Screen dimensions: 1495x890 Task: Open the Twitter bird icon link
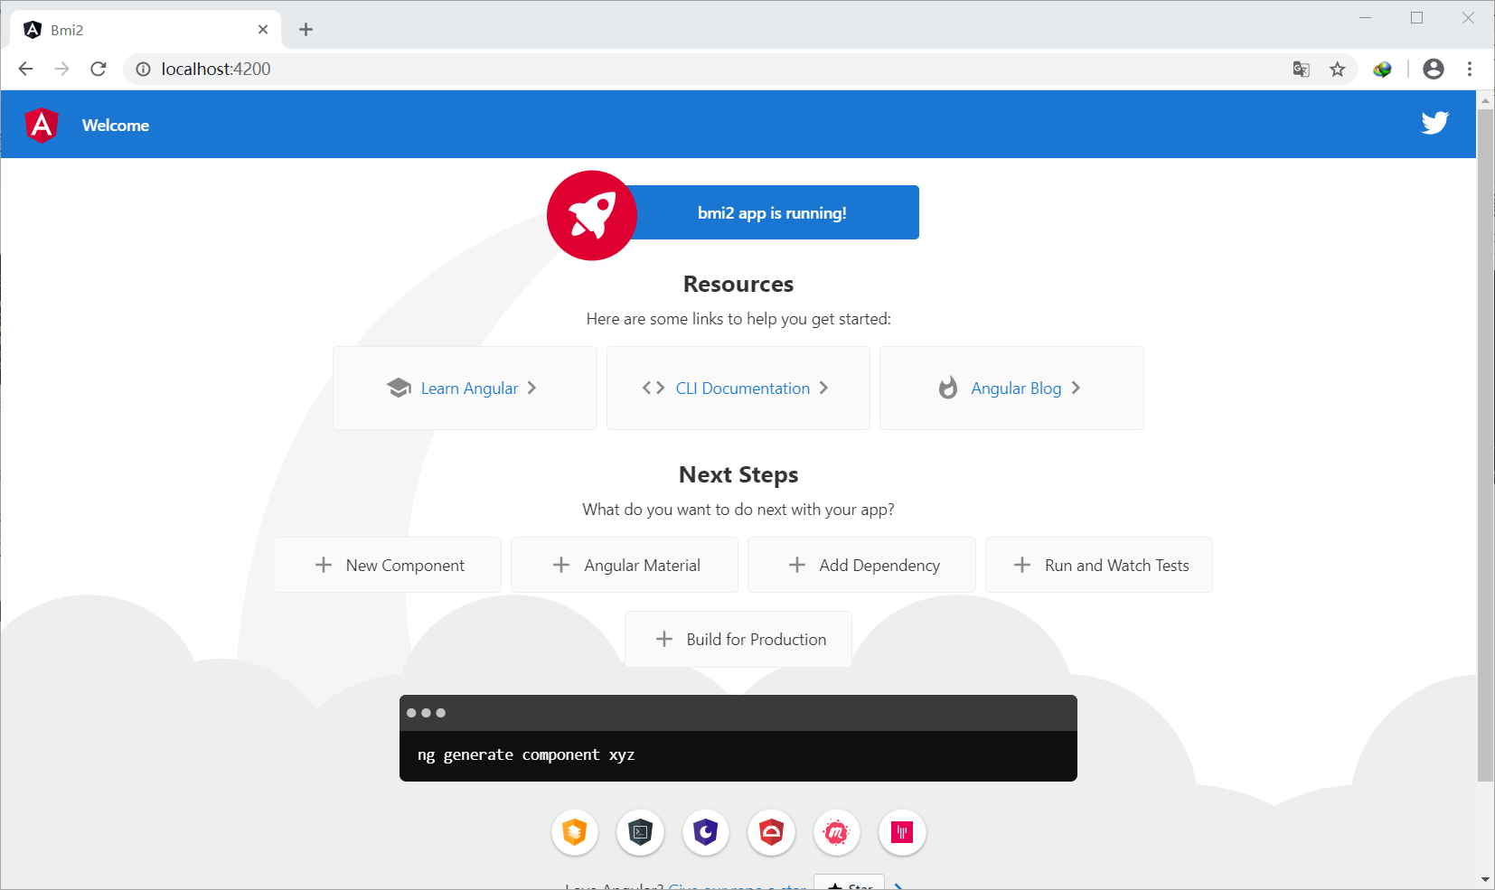pyautogui.click(x=1434, y=123)
